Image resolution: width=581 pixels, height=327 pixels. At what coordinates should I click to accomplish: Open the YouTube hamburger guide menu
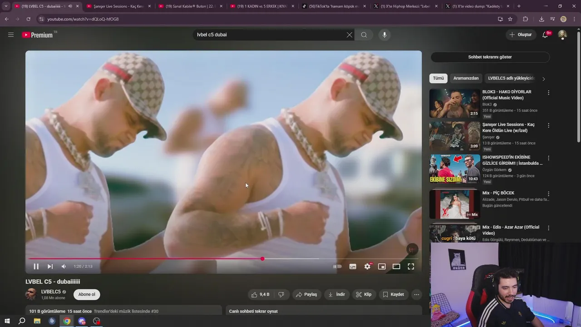11,35
